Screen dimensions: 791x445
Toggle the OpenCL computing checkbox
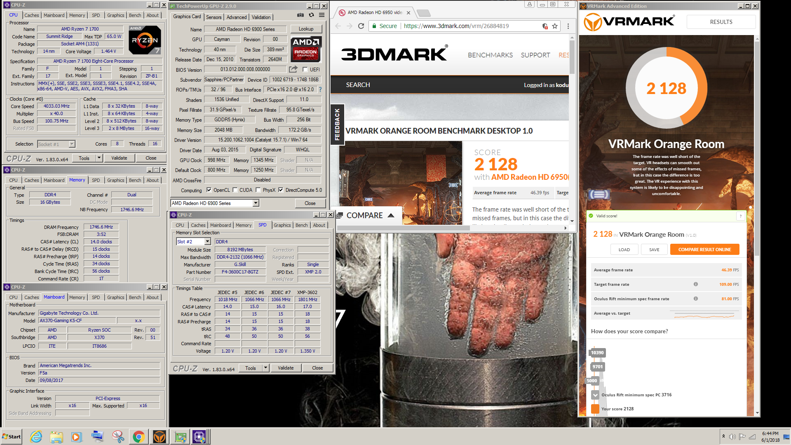pos(209,190)
